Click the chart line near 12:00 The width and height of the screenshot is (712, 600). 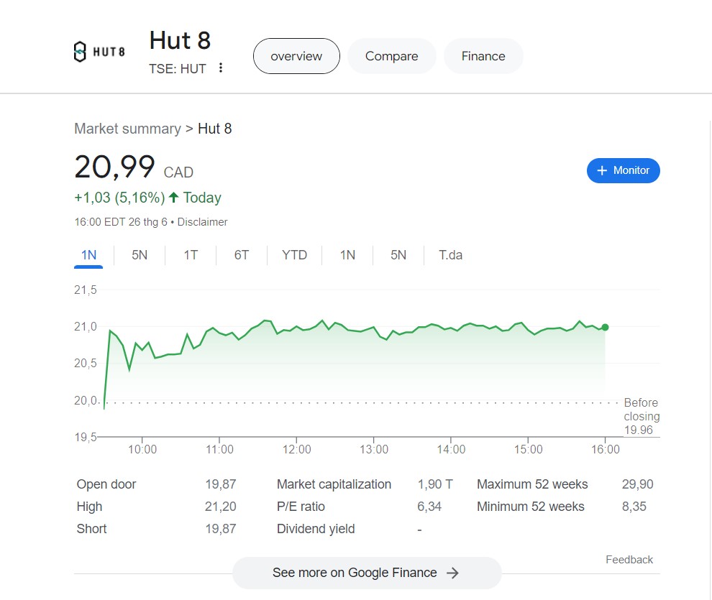297,329
